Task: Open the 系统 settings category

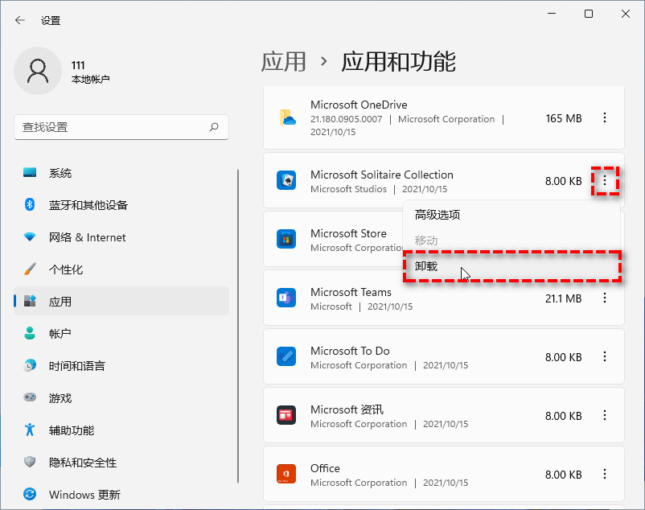Action: [121, 173]
